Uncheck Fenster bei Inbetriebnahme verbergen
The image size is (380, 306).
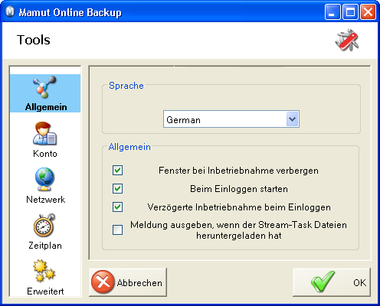pyautogui.click(x=117, y=170)
